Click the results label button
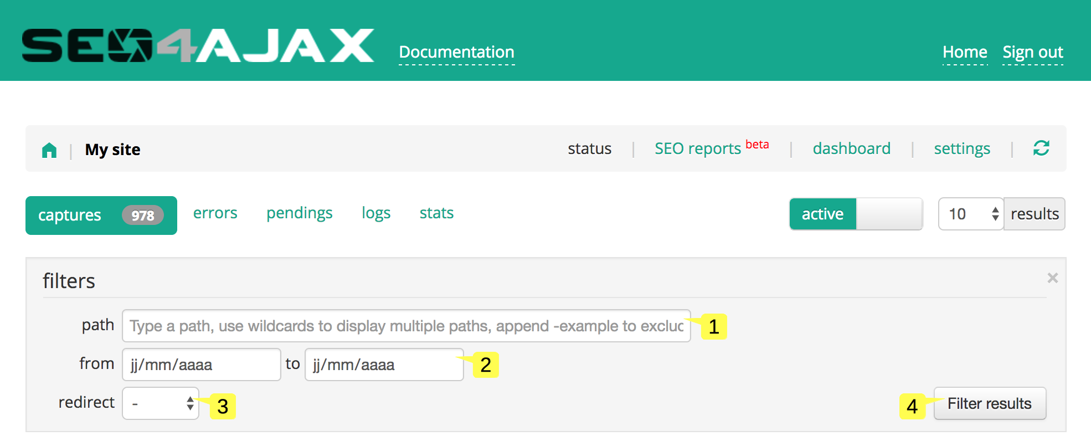1091x441 pixels. point(1034,214)
